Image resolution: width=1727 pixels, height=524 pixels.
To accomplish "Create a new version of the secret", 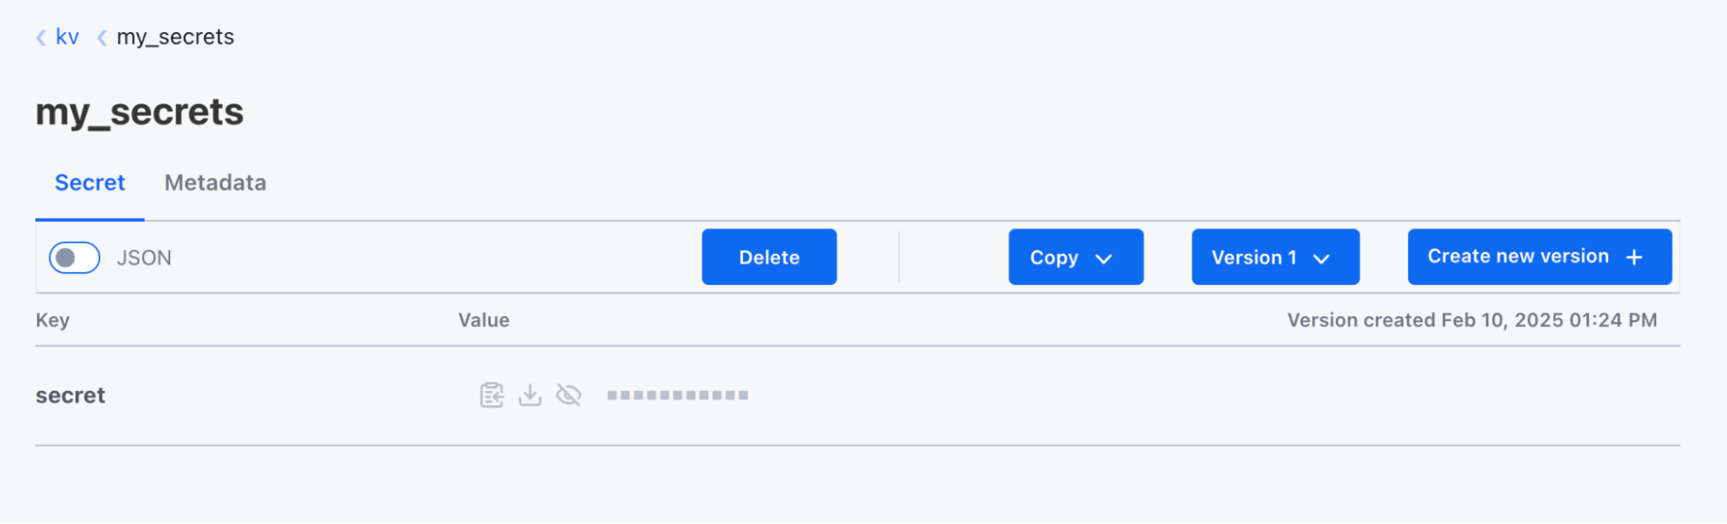I will pyautogui.click(x=1539, y=256).
